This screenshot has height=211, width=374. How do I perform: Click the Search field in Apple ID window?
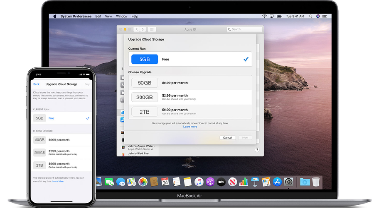coord(245,29)
